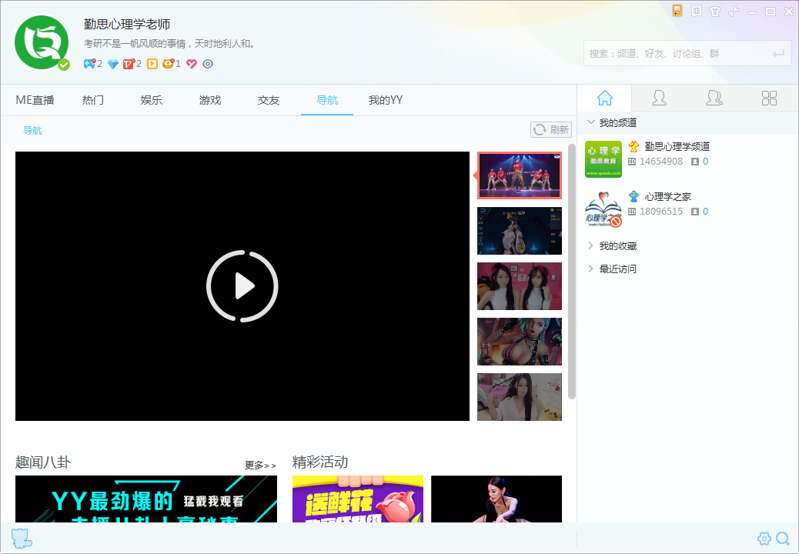The image size is (799, 554).
Task: Select the 我的YY tab
Action: (386, 100)
